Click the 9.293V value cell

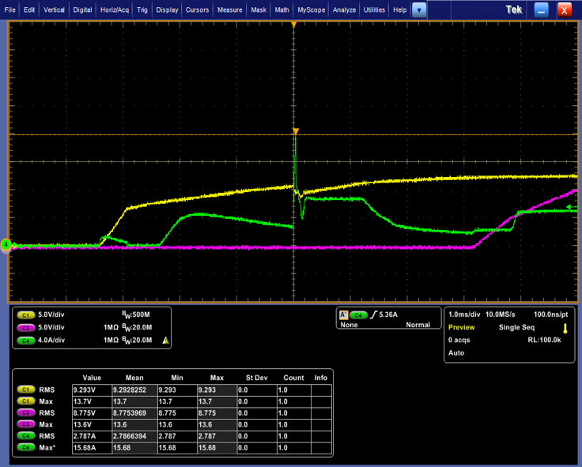(x=92, y=390)
